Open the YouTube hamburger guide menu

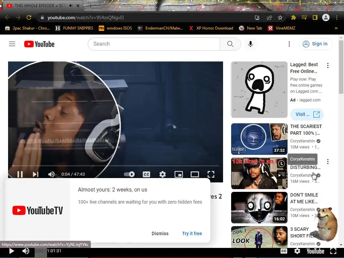point(12,44)
